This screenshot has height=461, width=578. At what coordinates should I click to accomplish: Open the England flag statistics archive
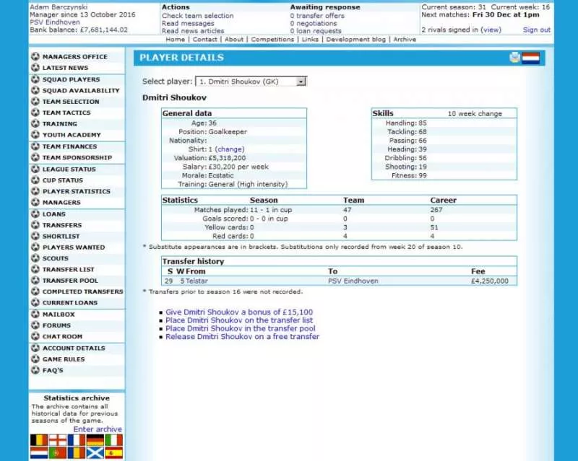58,440
